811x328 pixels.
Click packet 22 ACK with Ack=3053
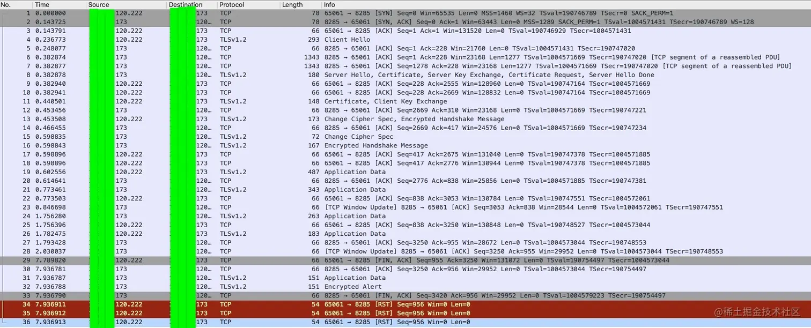coord(405,198)
